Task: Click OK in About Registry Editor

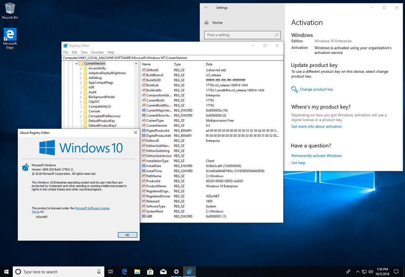Action: pos(127,235)
